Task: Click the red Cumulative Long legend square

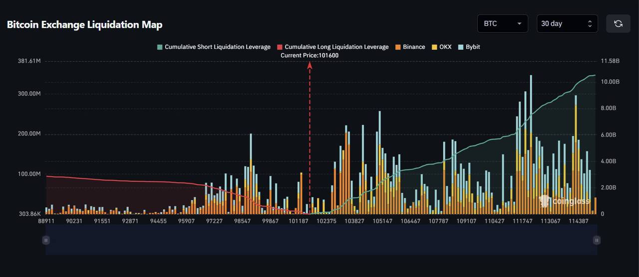Action: point(280,47)
